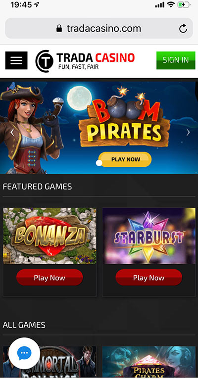Tap the Wi-Fi icon in status bar
198x379 pixels.
pos(171,5)
